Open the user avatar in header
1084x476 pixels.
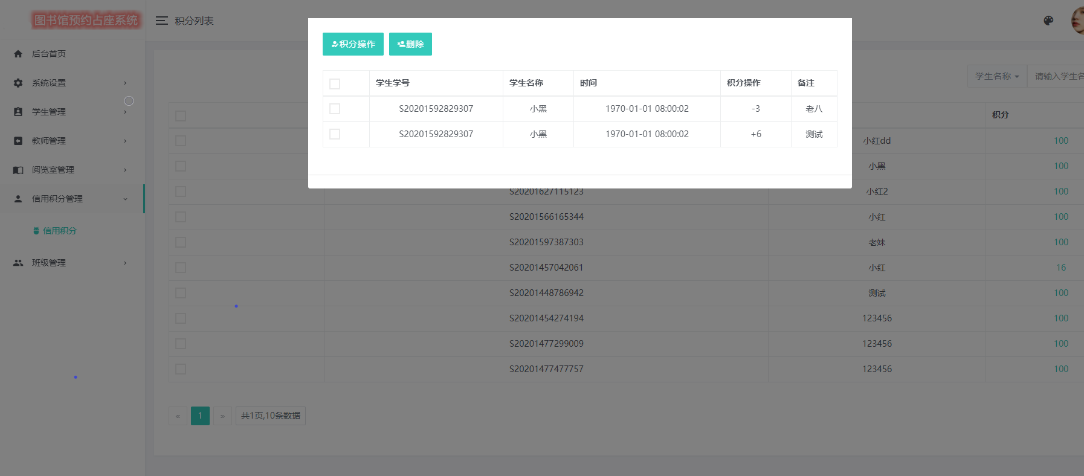[x=1077, y=21]
